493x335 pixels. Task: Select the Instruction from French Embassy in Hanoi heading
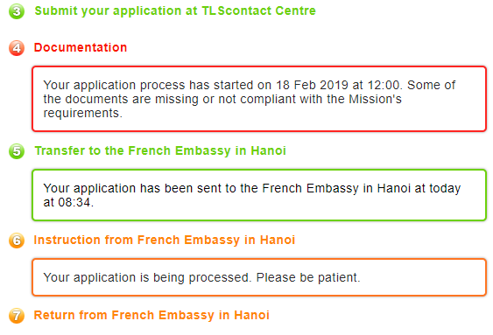pos(165,241)
